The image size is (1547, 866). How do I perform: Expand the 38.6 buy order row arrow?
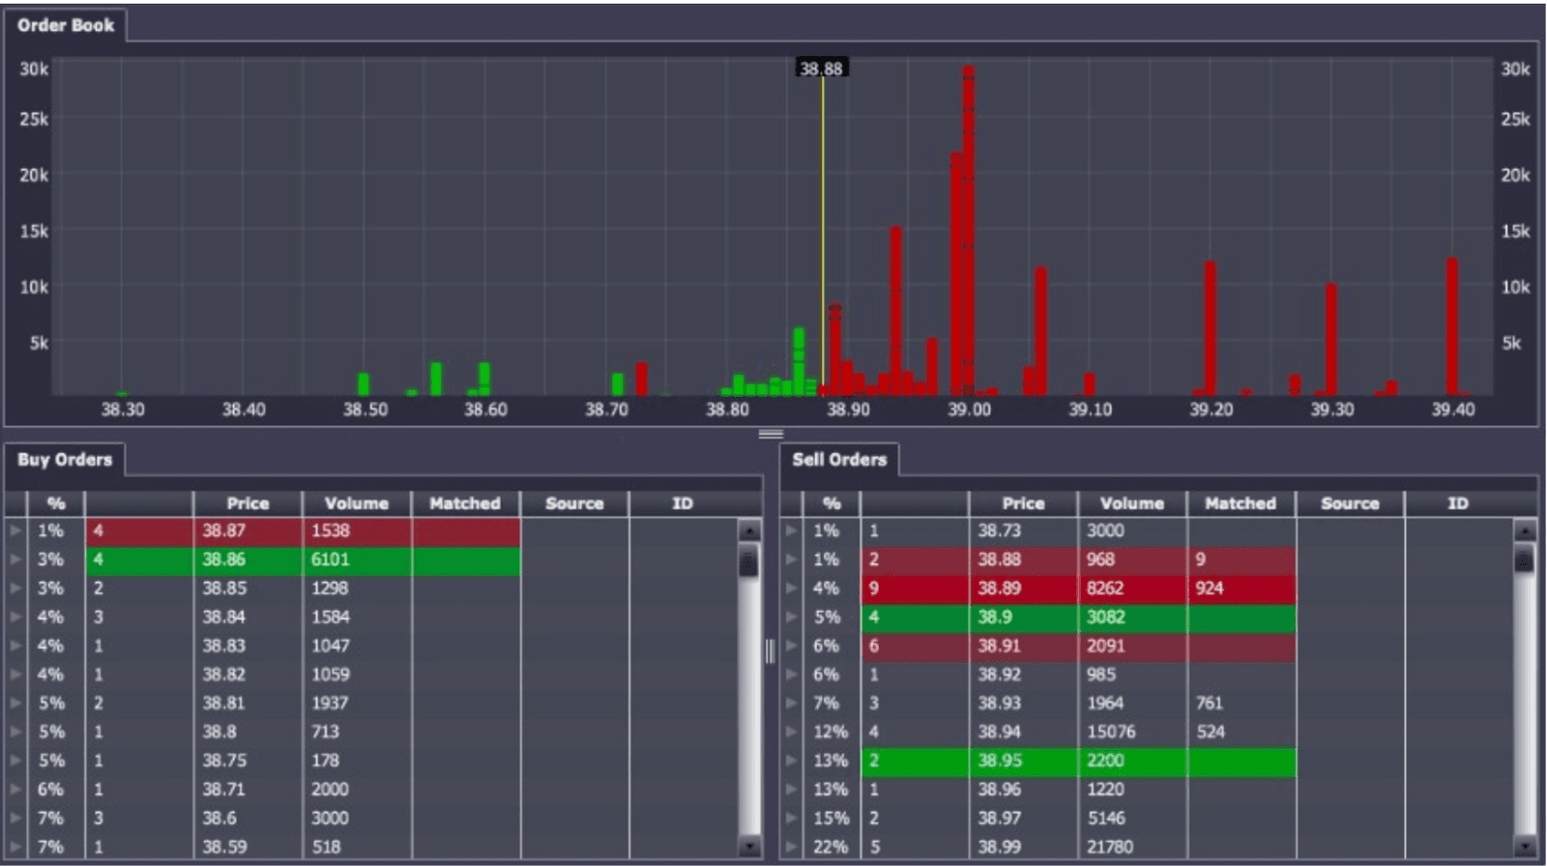tap(15, 818)
